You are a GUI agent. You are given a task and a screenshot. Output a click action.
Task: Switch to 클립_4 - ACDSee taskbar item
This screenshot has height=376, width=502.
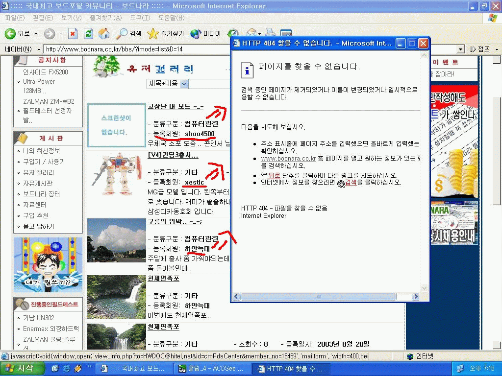coord(213,369)
